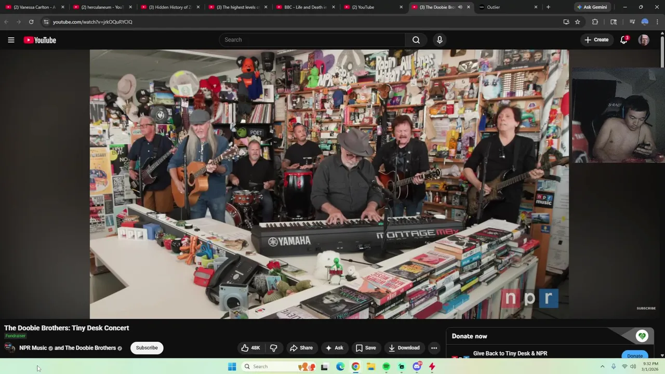665x374 pixels.
Task: Click the SUBSCRIBE watermark on the video
Action: pos(646,308)
